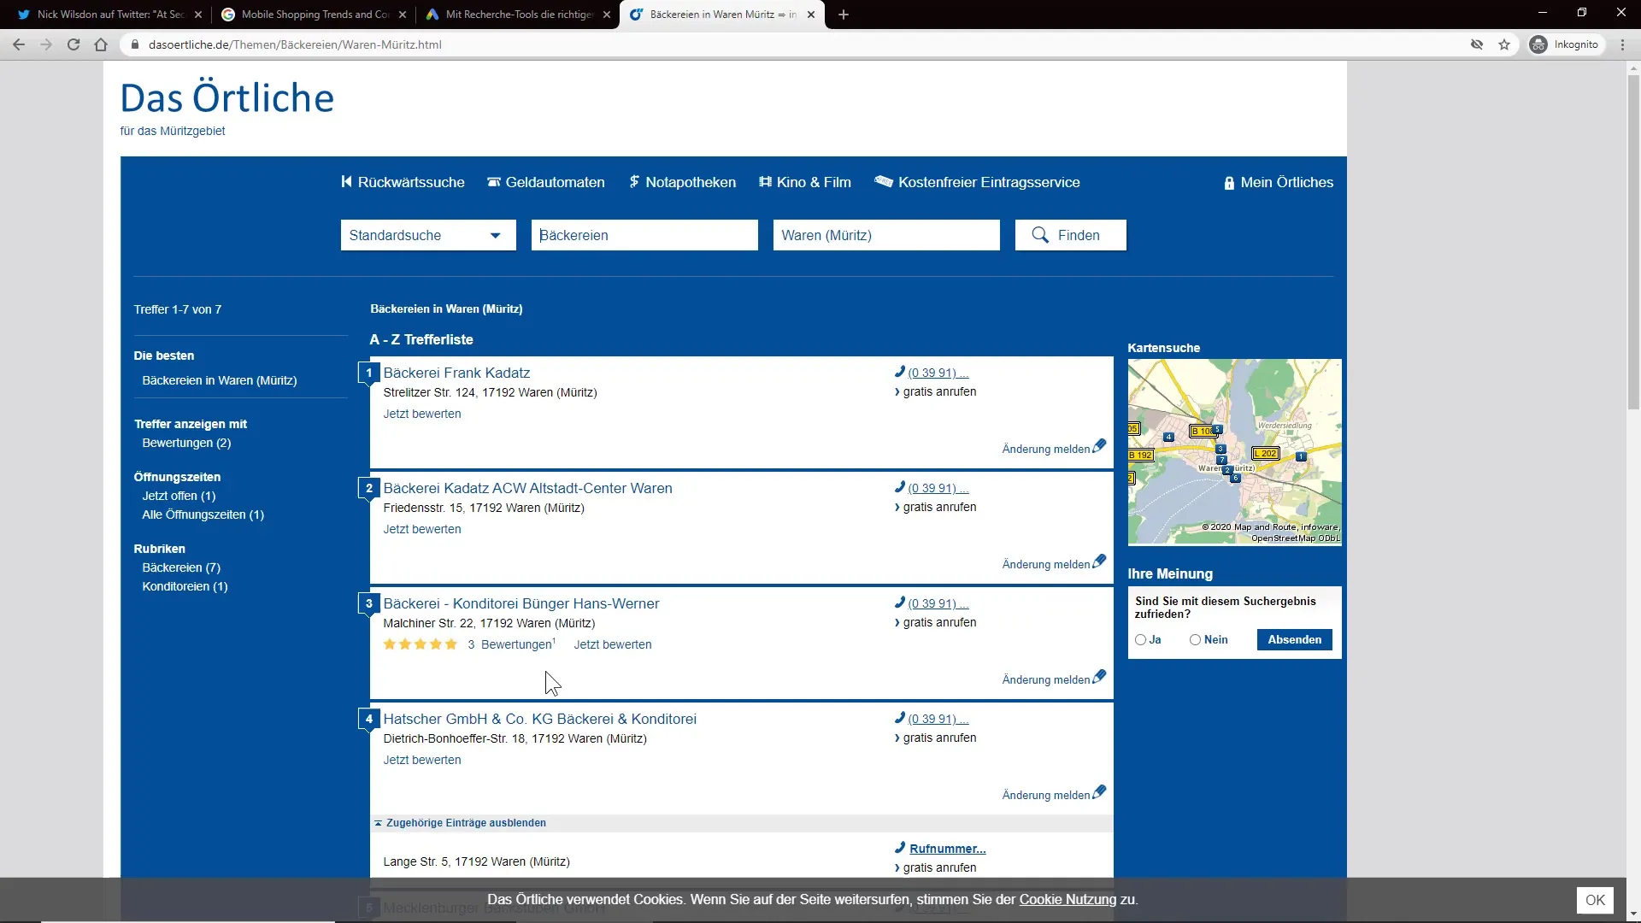Click the Bäckereien search input field
Viewport: 1641px width, 923px height.
click(644, 235)
